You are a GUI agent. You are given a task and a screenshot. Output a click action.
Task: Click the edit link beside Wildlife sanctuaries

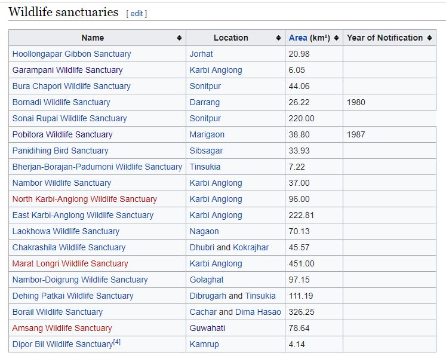[x=137, y=13]
